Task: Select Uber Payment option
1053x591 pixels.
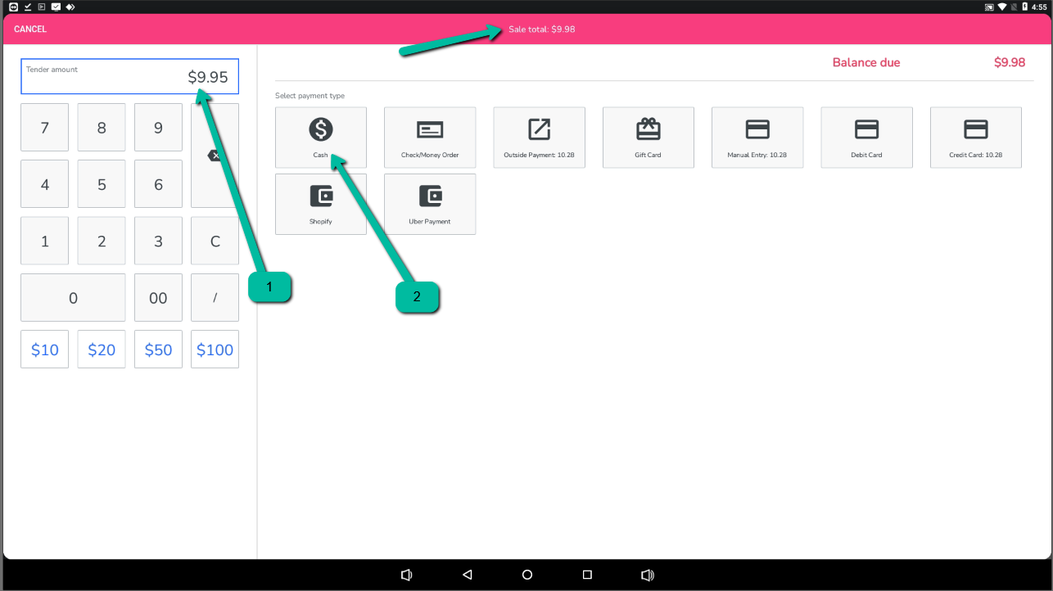Action: (430, 204)
